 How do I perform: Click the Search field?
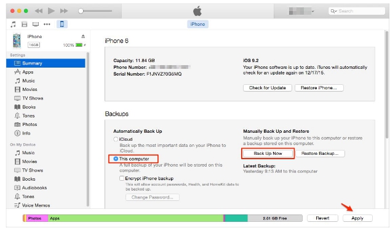coord(357,11)
